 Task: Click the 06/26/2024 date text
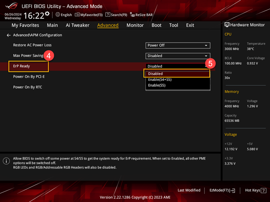point(13,14)
